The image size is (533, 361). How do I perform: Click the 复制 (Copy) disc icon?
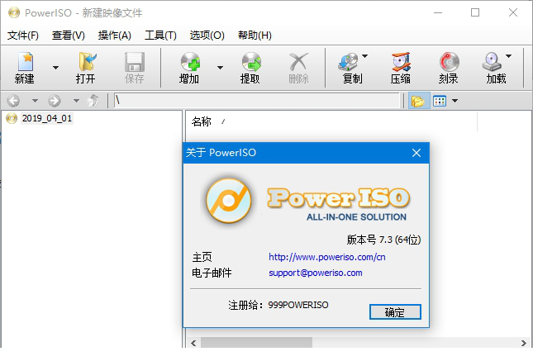[348, 62]
